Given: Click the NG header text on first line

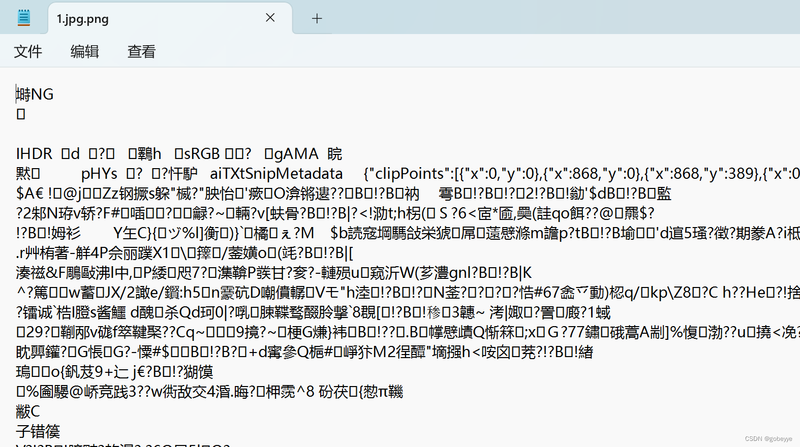Looking at the screenshot, I should point(42,94).
